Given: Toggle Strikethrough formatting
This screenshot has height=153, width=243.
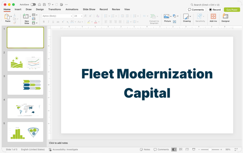Looking at the screenshot, I should (x=58, y=22).
